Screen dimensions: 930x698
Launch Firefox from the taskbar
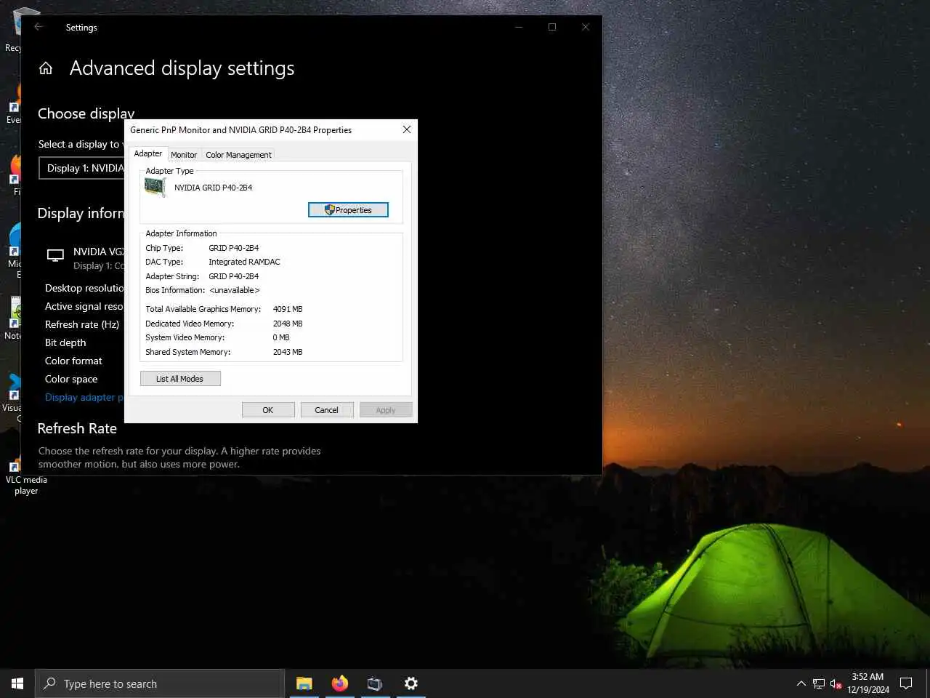[340, 683]
